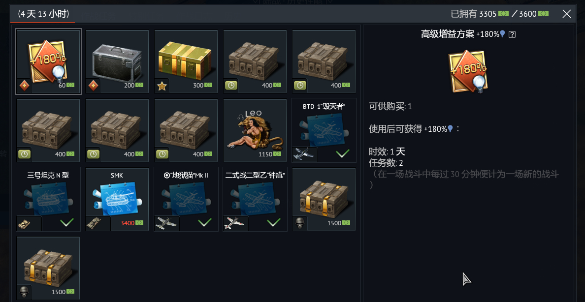Click the help question mark next to +180%
The image size is (585, 302).
[x=512, y=34]
